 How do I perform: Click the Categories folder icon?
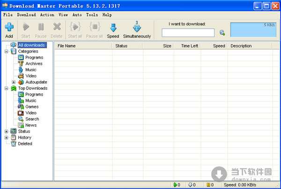(x=14, y=51)
